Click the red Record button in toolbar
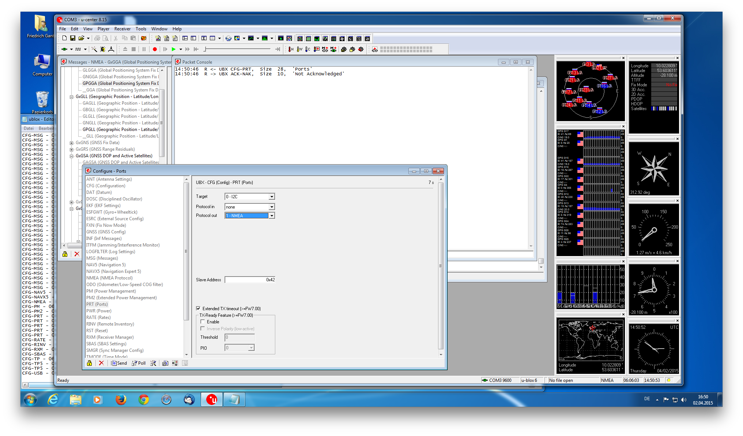Screen dimensions: 743x436 point(155,49)
